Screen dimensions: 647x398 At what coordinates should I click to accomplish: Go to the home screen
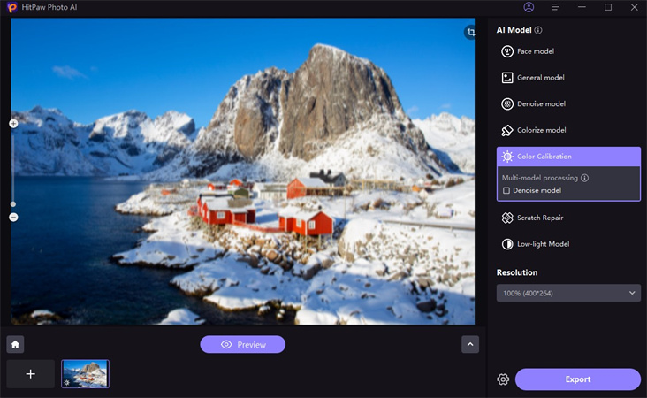coord(15,344)
